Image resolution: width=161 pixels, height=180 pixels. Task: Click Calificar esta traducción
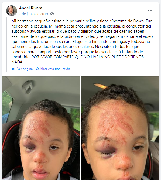point(53,69)
